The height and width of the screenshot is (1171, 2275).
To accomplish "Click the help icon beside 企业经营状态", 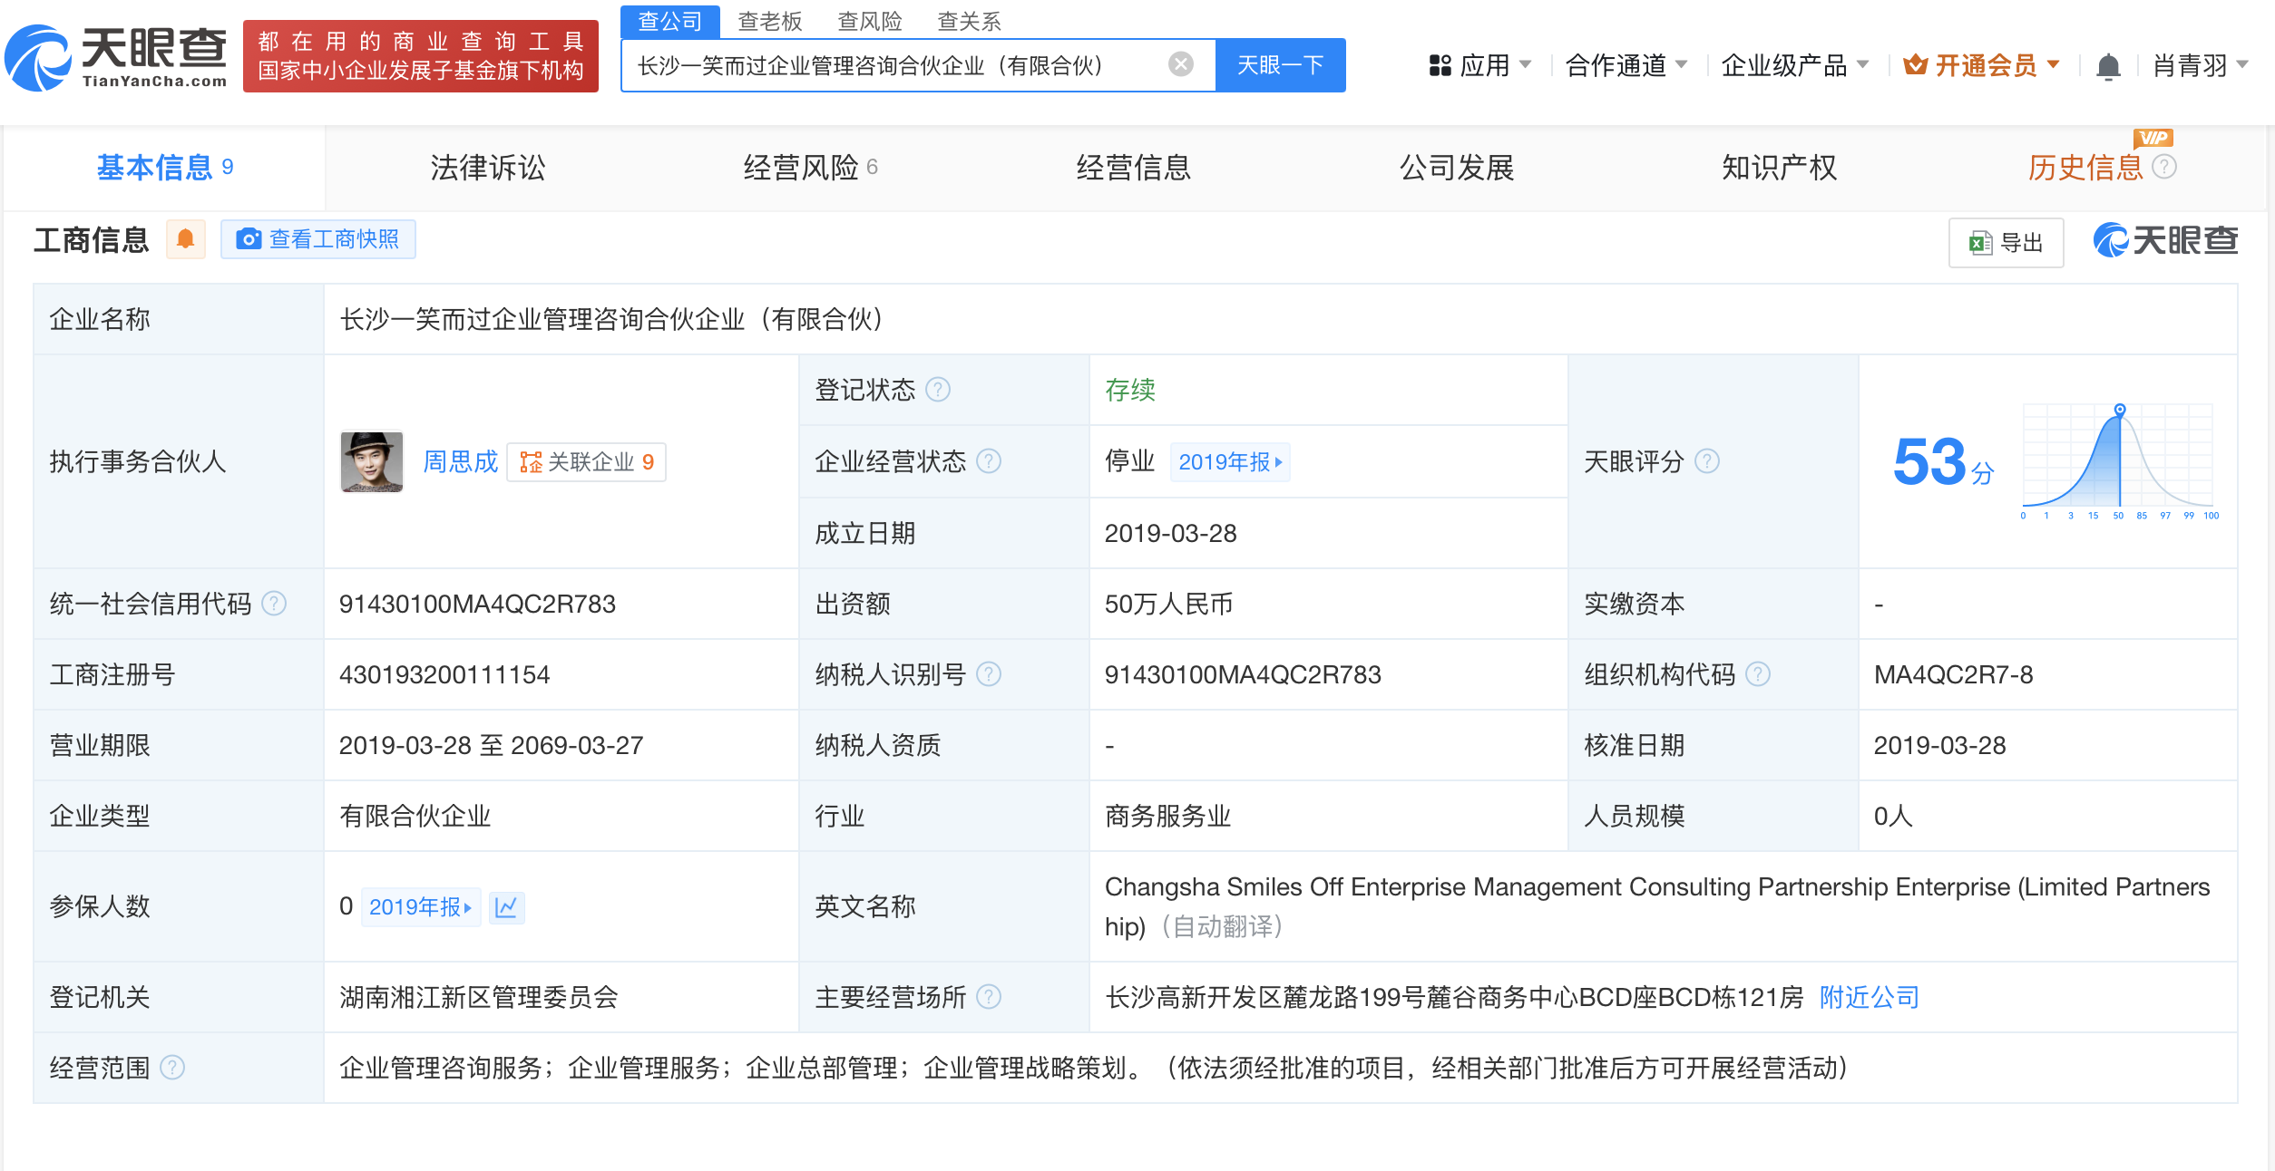I will pos(989,461).
